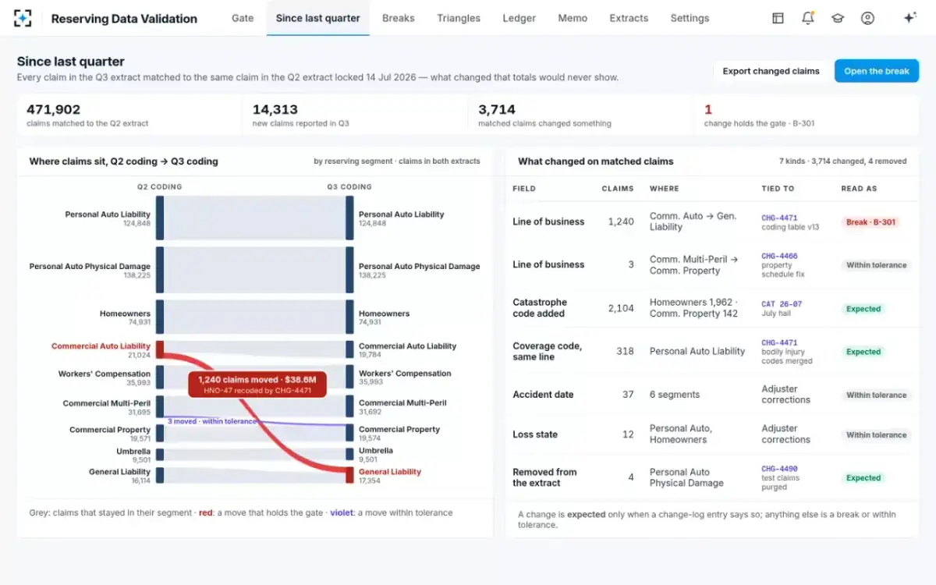Select the Since last quarter tab
The height and width of the screenshot is (585, 936).
point(318,18)
